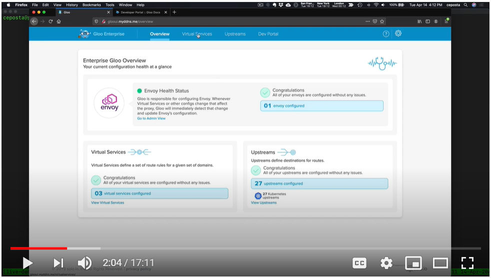Click the Firefox home icon
The height and width of the screenshot is (278, 491).
click(58, 21)
